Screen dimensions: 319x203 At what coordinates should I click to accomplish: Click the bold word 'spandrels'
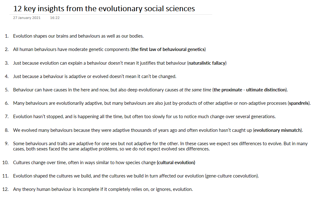pos(299,103)
